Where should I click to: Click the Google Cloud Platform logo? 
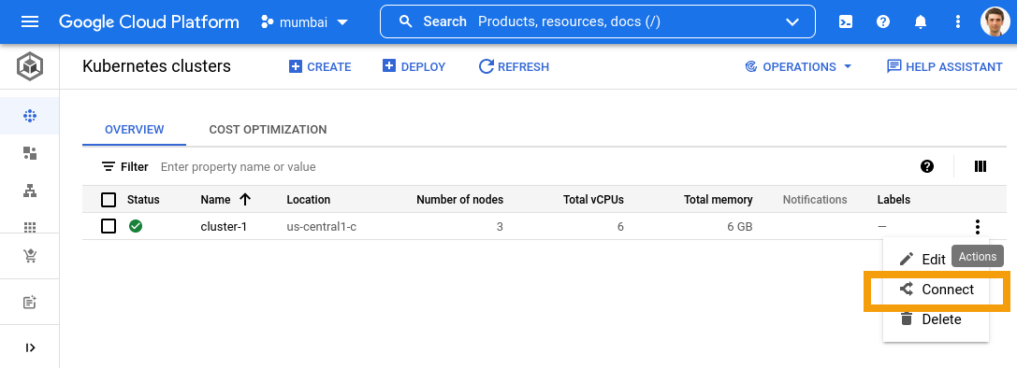149,22
